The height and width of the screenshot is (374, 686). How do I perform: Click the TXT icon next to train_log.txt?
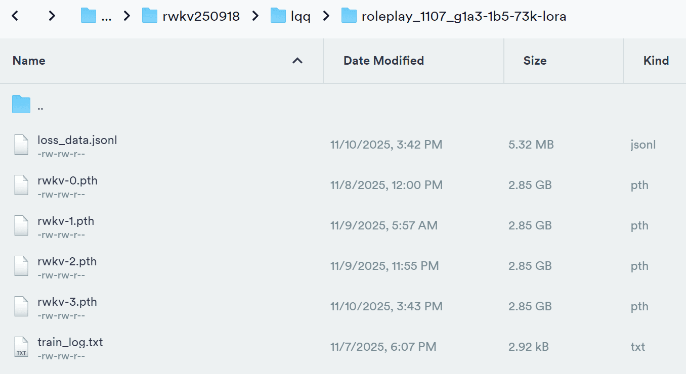(x=21, y=347)
